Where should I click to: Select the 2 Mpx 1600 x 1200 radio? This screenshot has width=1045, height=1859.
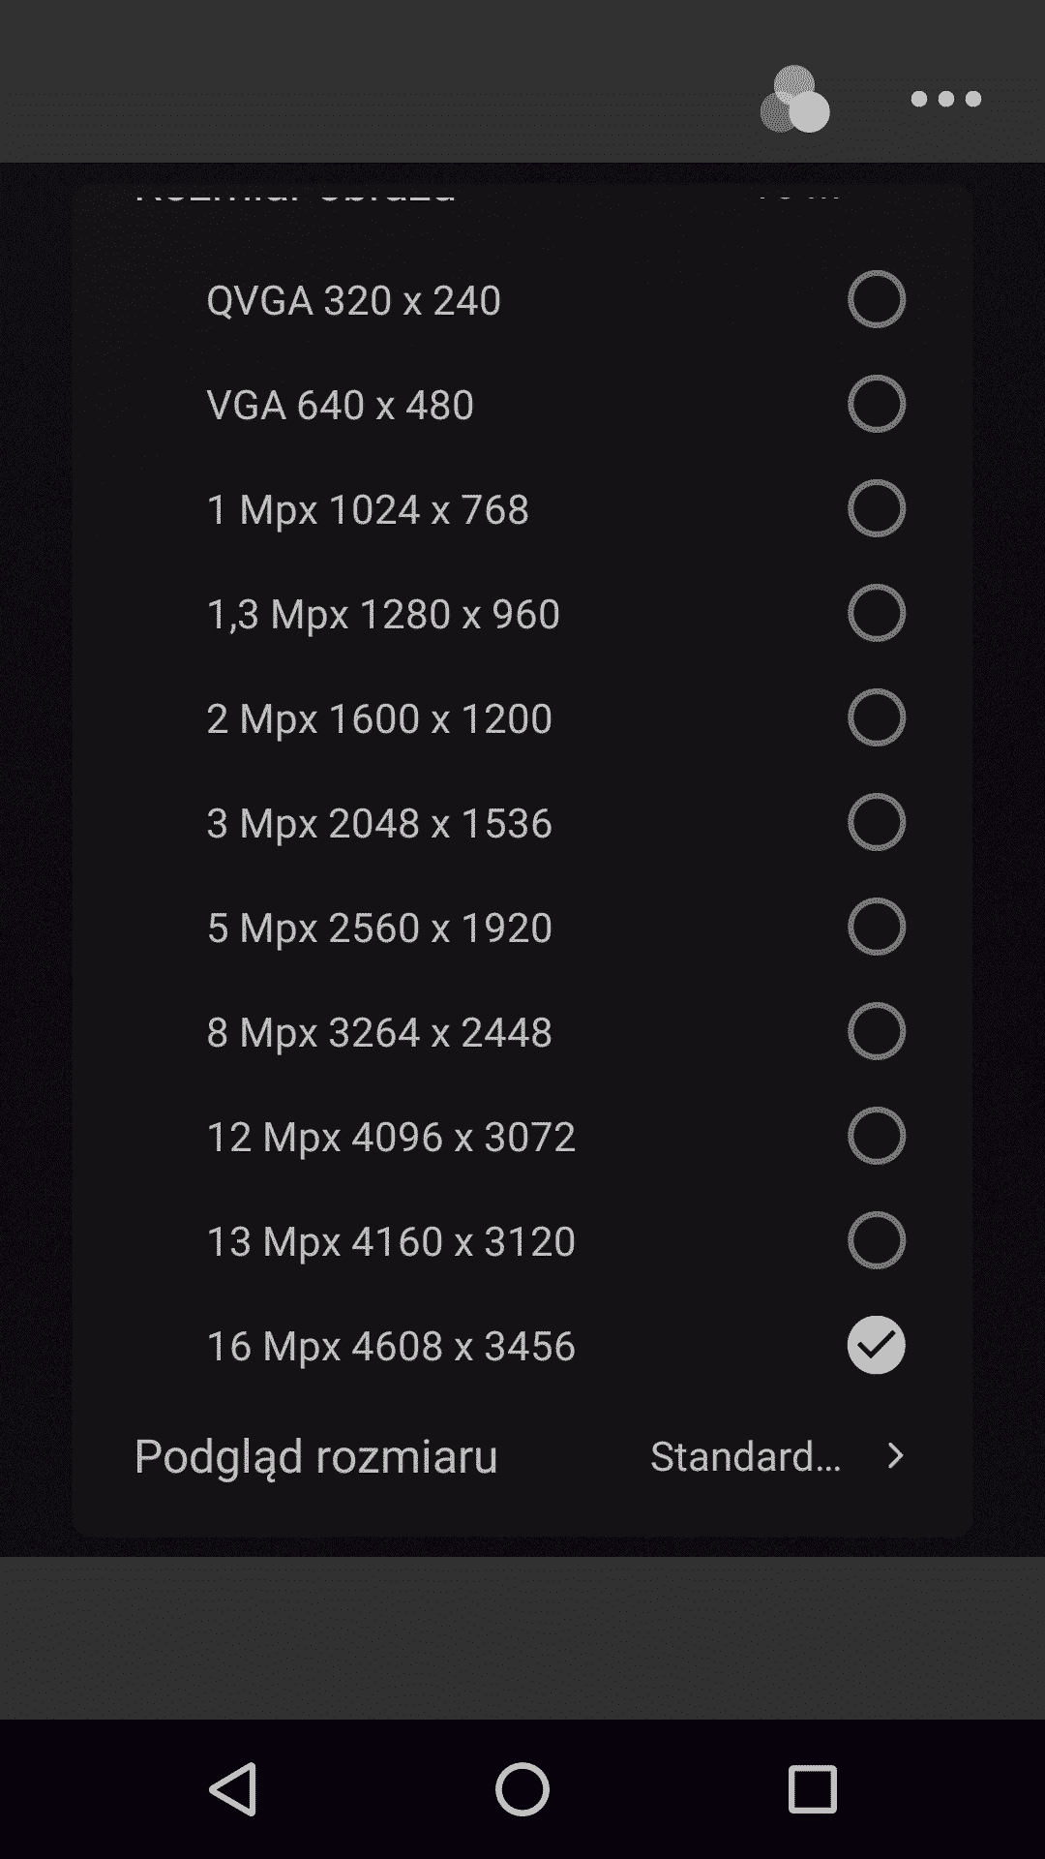coord(877,717)
